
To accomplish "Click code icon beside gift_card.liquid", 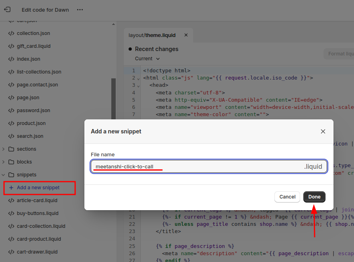I will 11,46.
